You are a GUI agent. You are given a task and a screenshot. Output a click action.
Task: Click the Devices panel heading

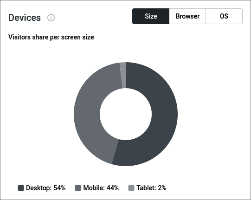pyautogui.click(x=25, y=18)
